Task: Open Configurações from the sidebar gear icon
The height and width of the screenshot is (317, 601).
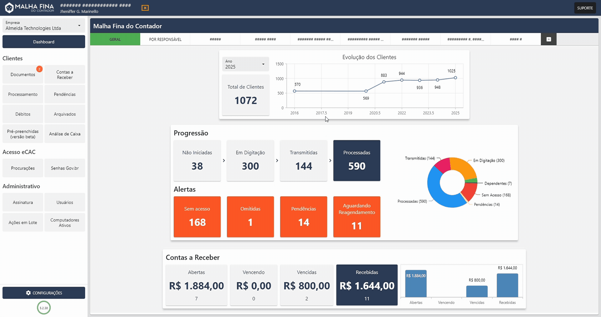Action: point(44,293)
